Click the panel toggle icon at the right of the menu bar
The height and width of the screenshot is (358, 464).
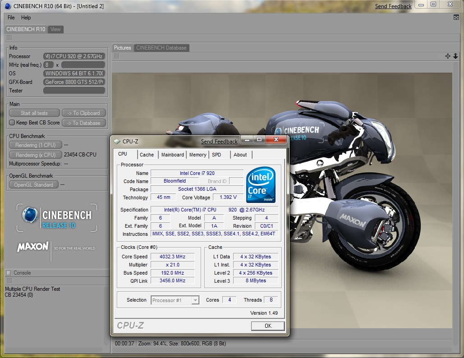click(x=456, y=18)
